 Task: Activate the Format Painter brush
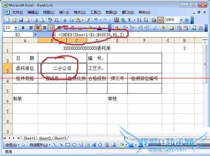click(88, 20)
